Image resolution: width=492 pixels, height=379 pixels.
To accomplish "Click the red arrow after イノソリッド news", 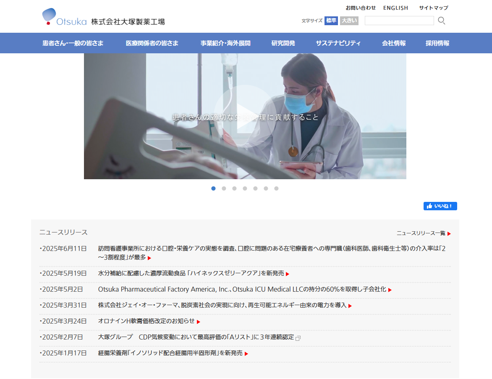I will point(246,354).
